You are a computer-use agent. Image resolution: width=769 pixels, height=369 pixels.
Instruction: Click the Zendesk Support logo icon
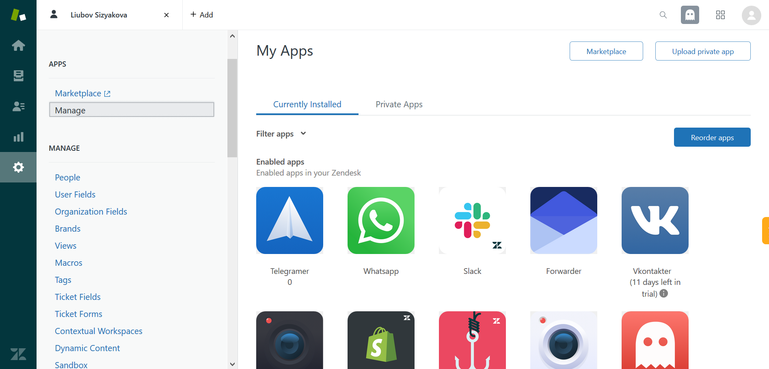coord(18,15)
